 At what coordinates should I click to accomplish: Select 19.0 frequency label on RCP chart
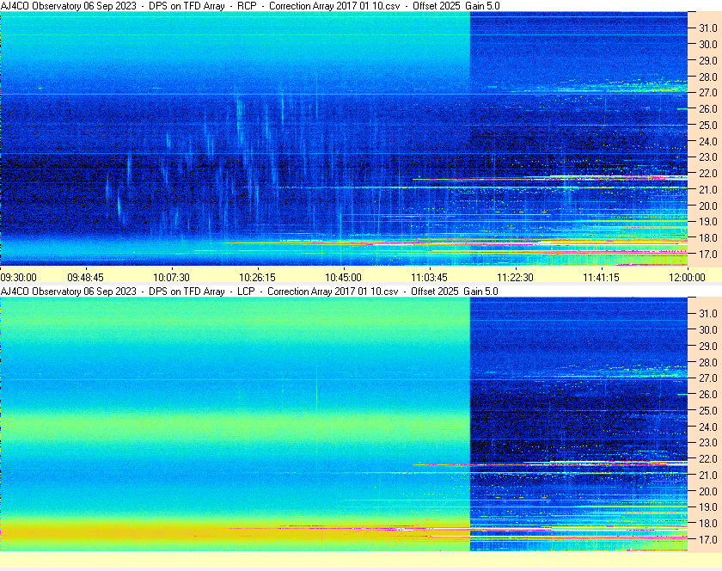pos(708,222)
